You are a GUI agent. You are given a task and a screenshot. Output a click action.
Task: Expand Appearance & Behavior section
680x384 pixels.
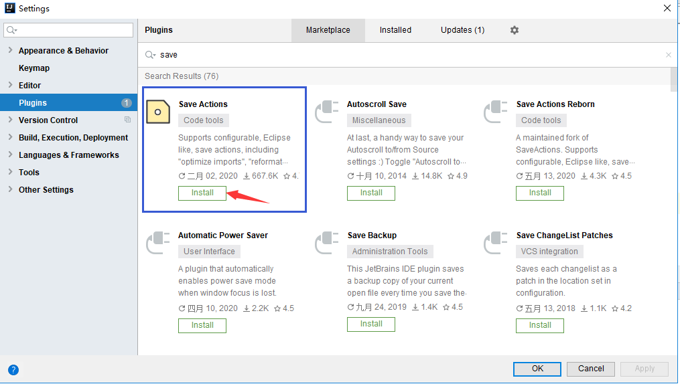(11, 50)
